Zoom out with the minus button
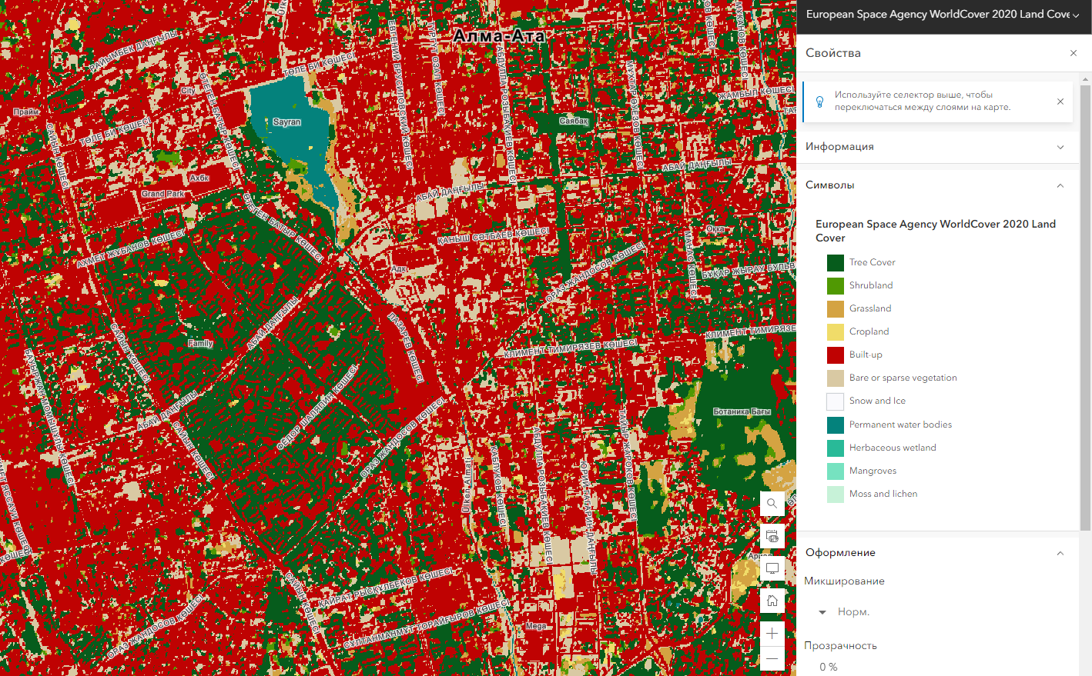The height and width of the screenshot is (676, 1092). click(x=772, y=658)
